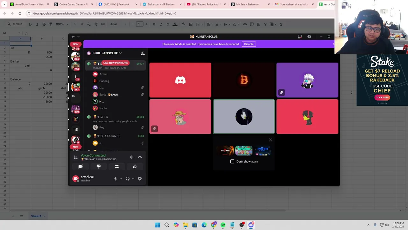Screen dimensions: 408x230
Task: Click the NEW badge above the server list
Action: click(76, 44)
